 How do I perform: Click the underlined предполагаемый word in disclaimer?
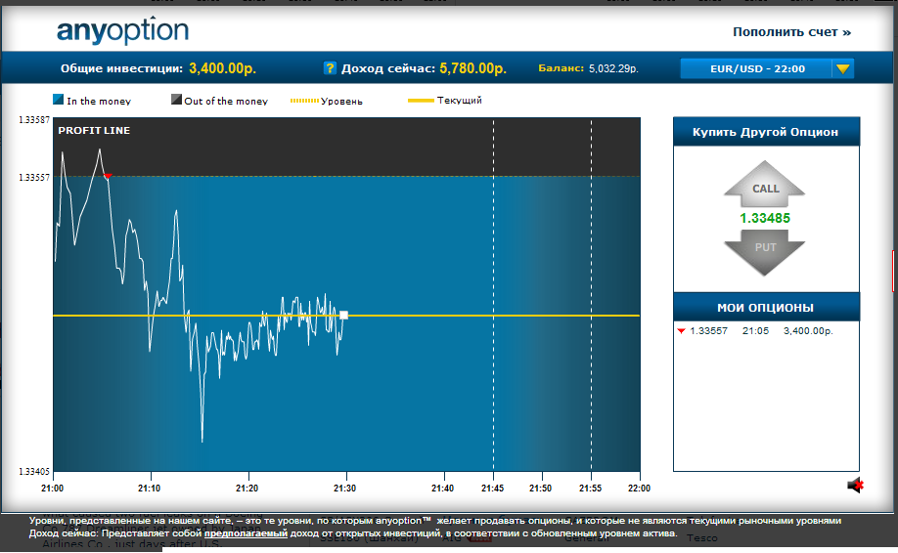click(x=246, y=533)
